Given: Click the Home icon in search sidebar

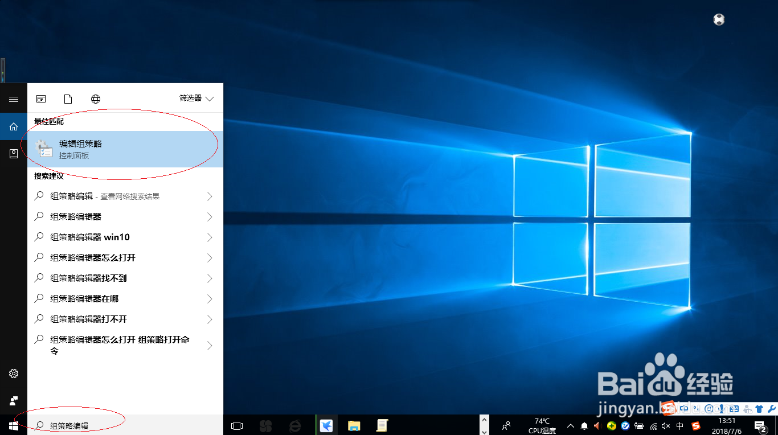Looking at the screenshot, I should coord(14,126).
